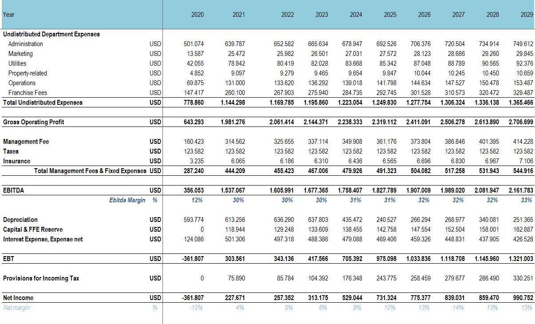This screenshot has height=324, width=535.
Task: Select Insurance 2029 value 7.106
Action: (x=527, y=161)
